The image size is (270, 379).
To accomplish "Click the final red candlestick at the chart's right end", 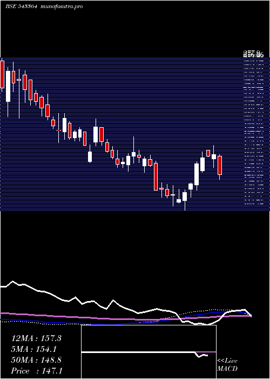I will 220,166.
